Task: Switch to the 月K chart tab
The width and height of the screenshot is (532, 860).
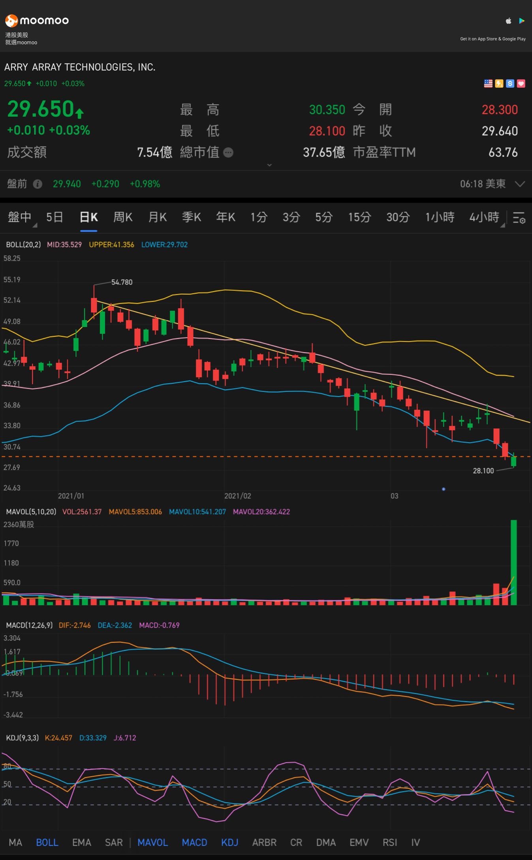Action: (157, 217)
